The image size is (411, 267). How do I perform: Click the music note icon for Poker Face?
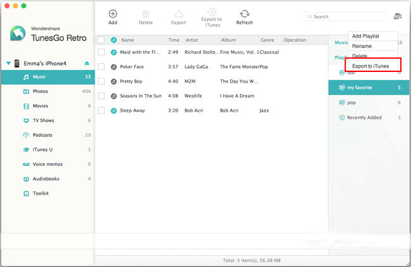tap(113, 67)
